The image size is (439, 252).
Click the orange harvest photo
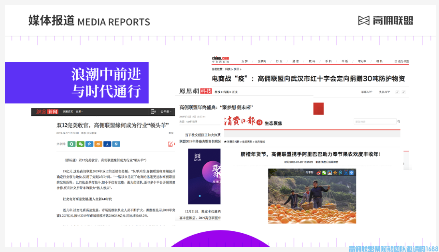pos(312,196)
